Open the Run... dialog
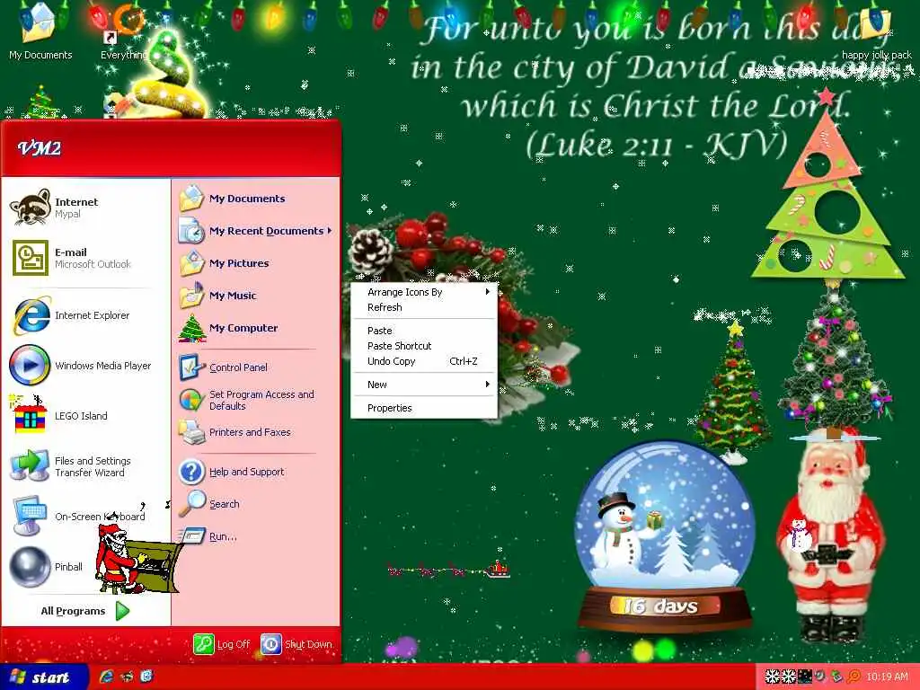Viewport: 920px width, 690px height. click(x=256, y=536)
